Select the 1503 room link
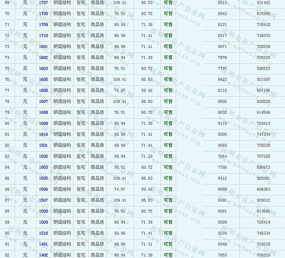 pyautogui.click(x=44, y=167)
